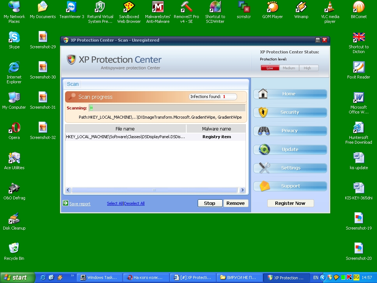377x283 pixels.
Task: Open the Settings section
Action: pyautogui.click(x=290, y=168)
